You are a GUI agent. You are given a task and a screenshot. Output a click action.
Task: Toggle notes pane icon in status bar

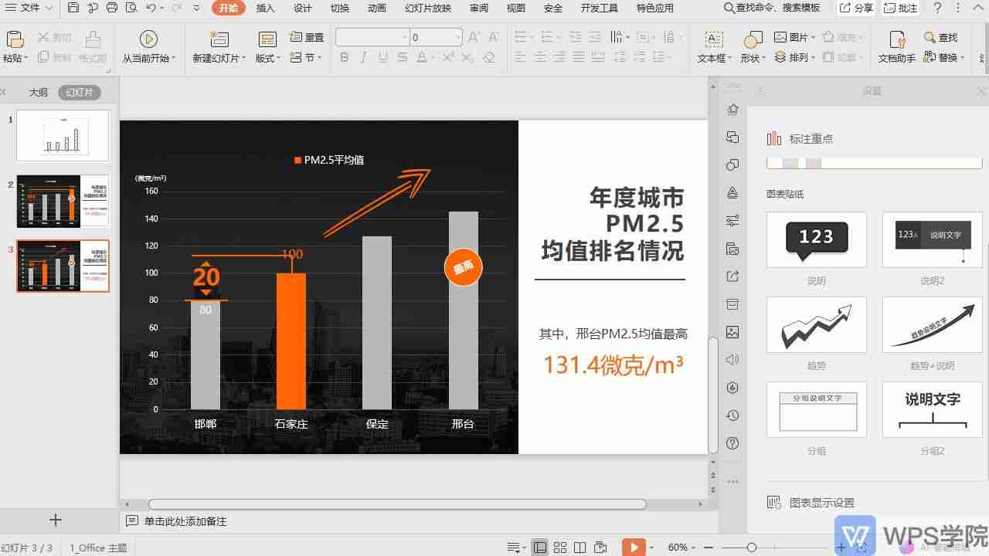pyautogui.click(x=516, y=548)
